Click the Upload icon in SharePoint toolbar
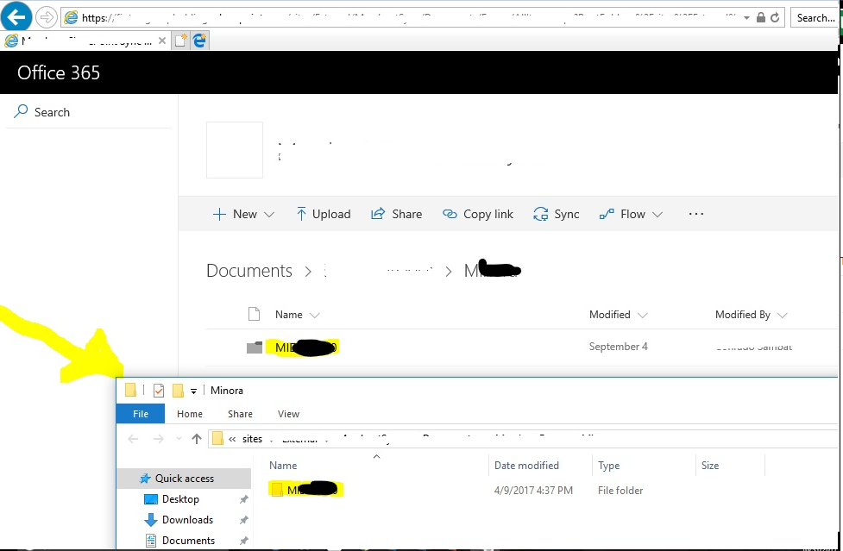The image size is (843, 551). pos(301,213)
